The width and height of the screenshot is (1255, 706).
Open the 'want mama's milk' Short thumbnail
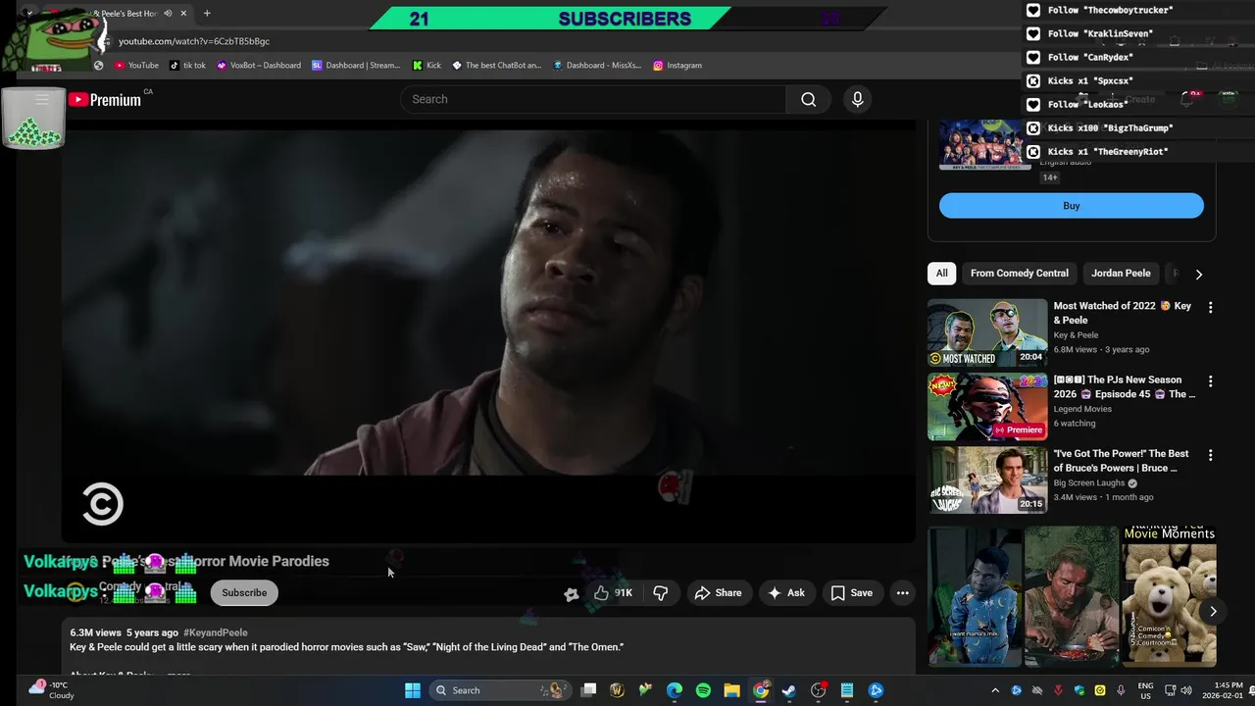tap(975, 597)
